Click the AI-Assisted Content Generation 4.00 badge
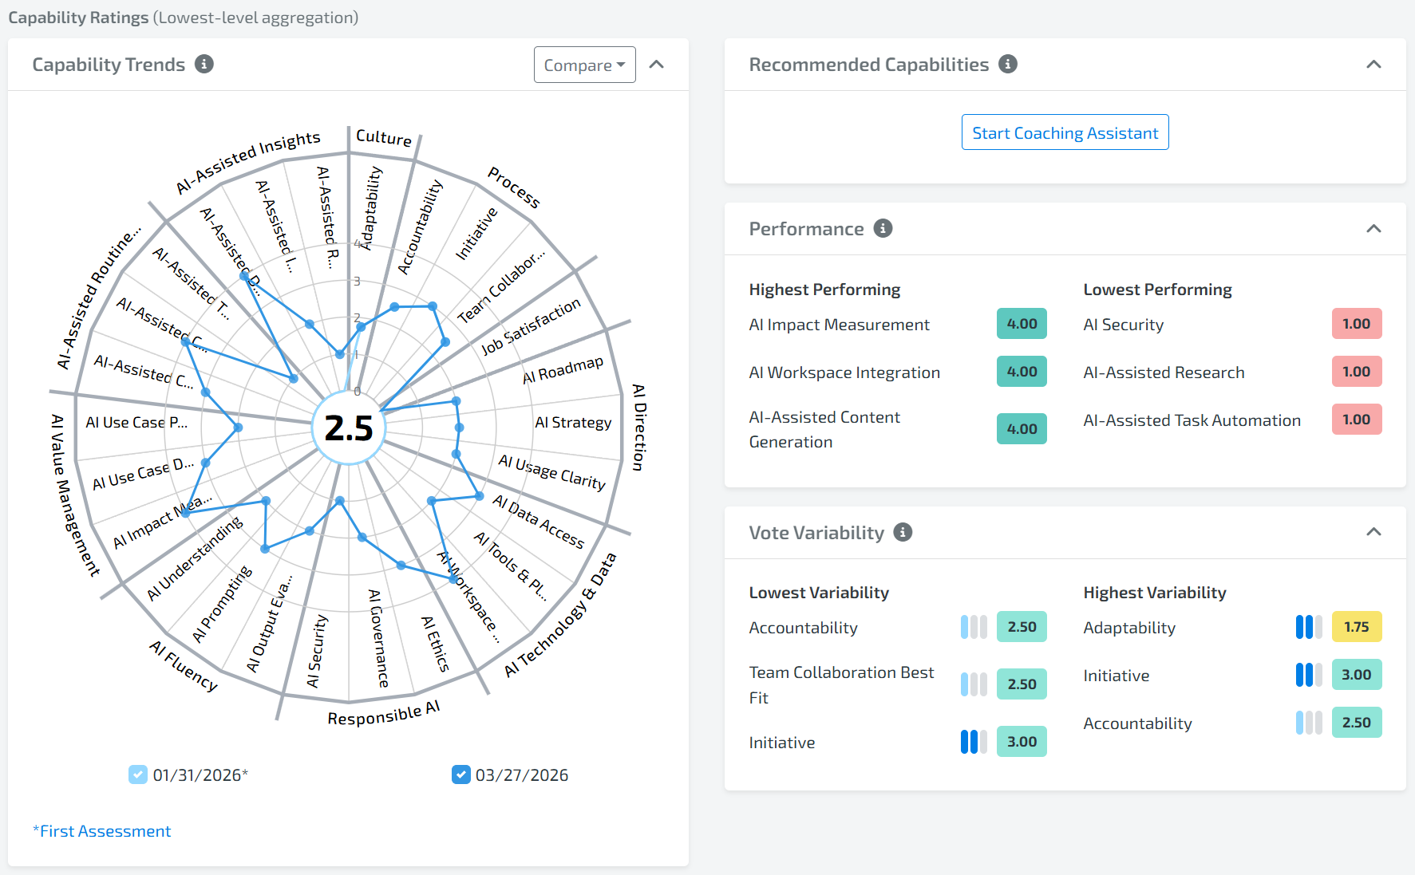This screenshot has height=875, width=1415. click(x=1022, y=429)
